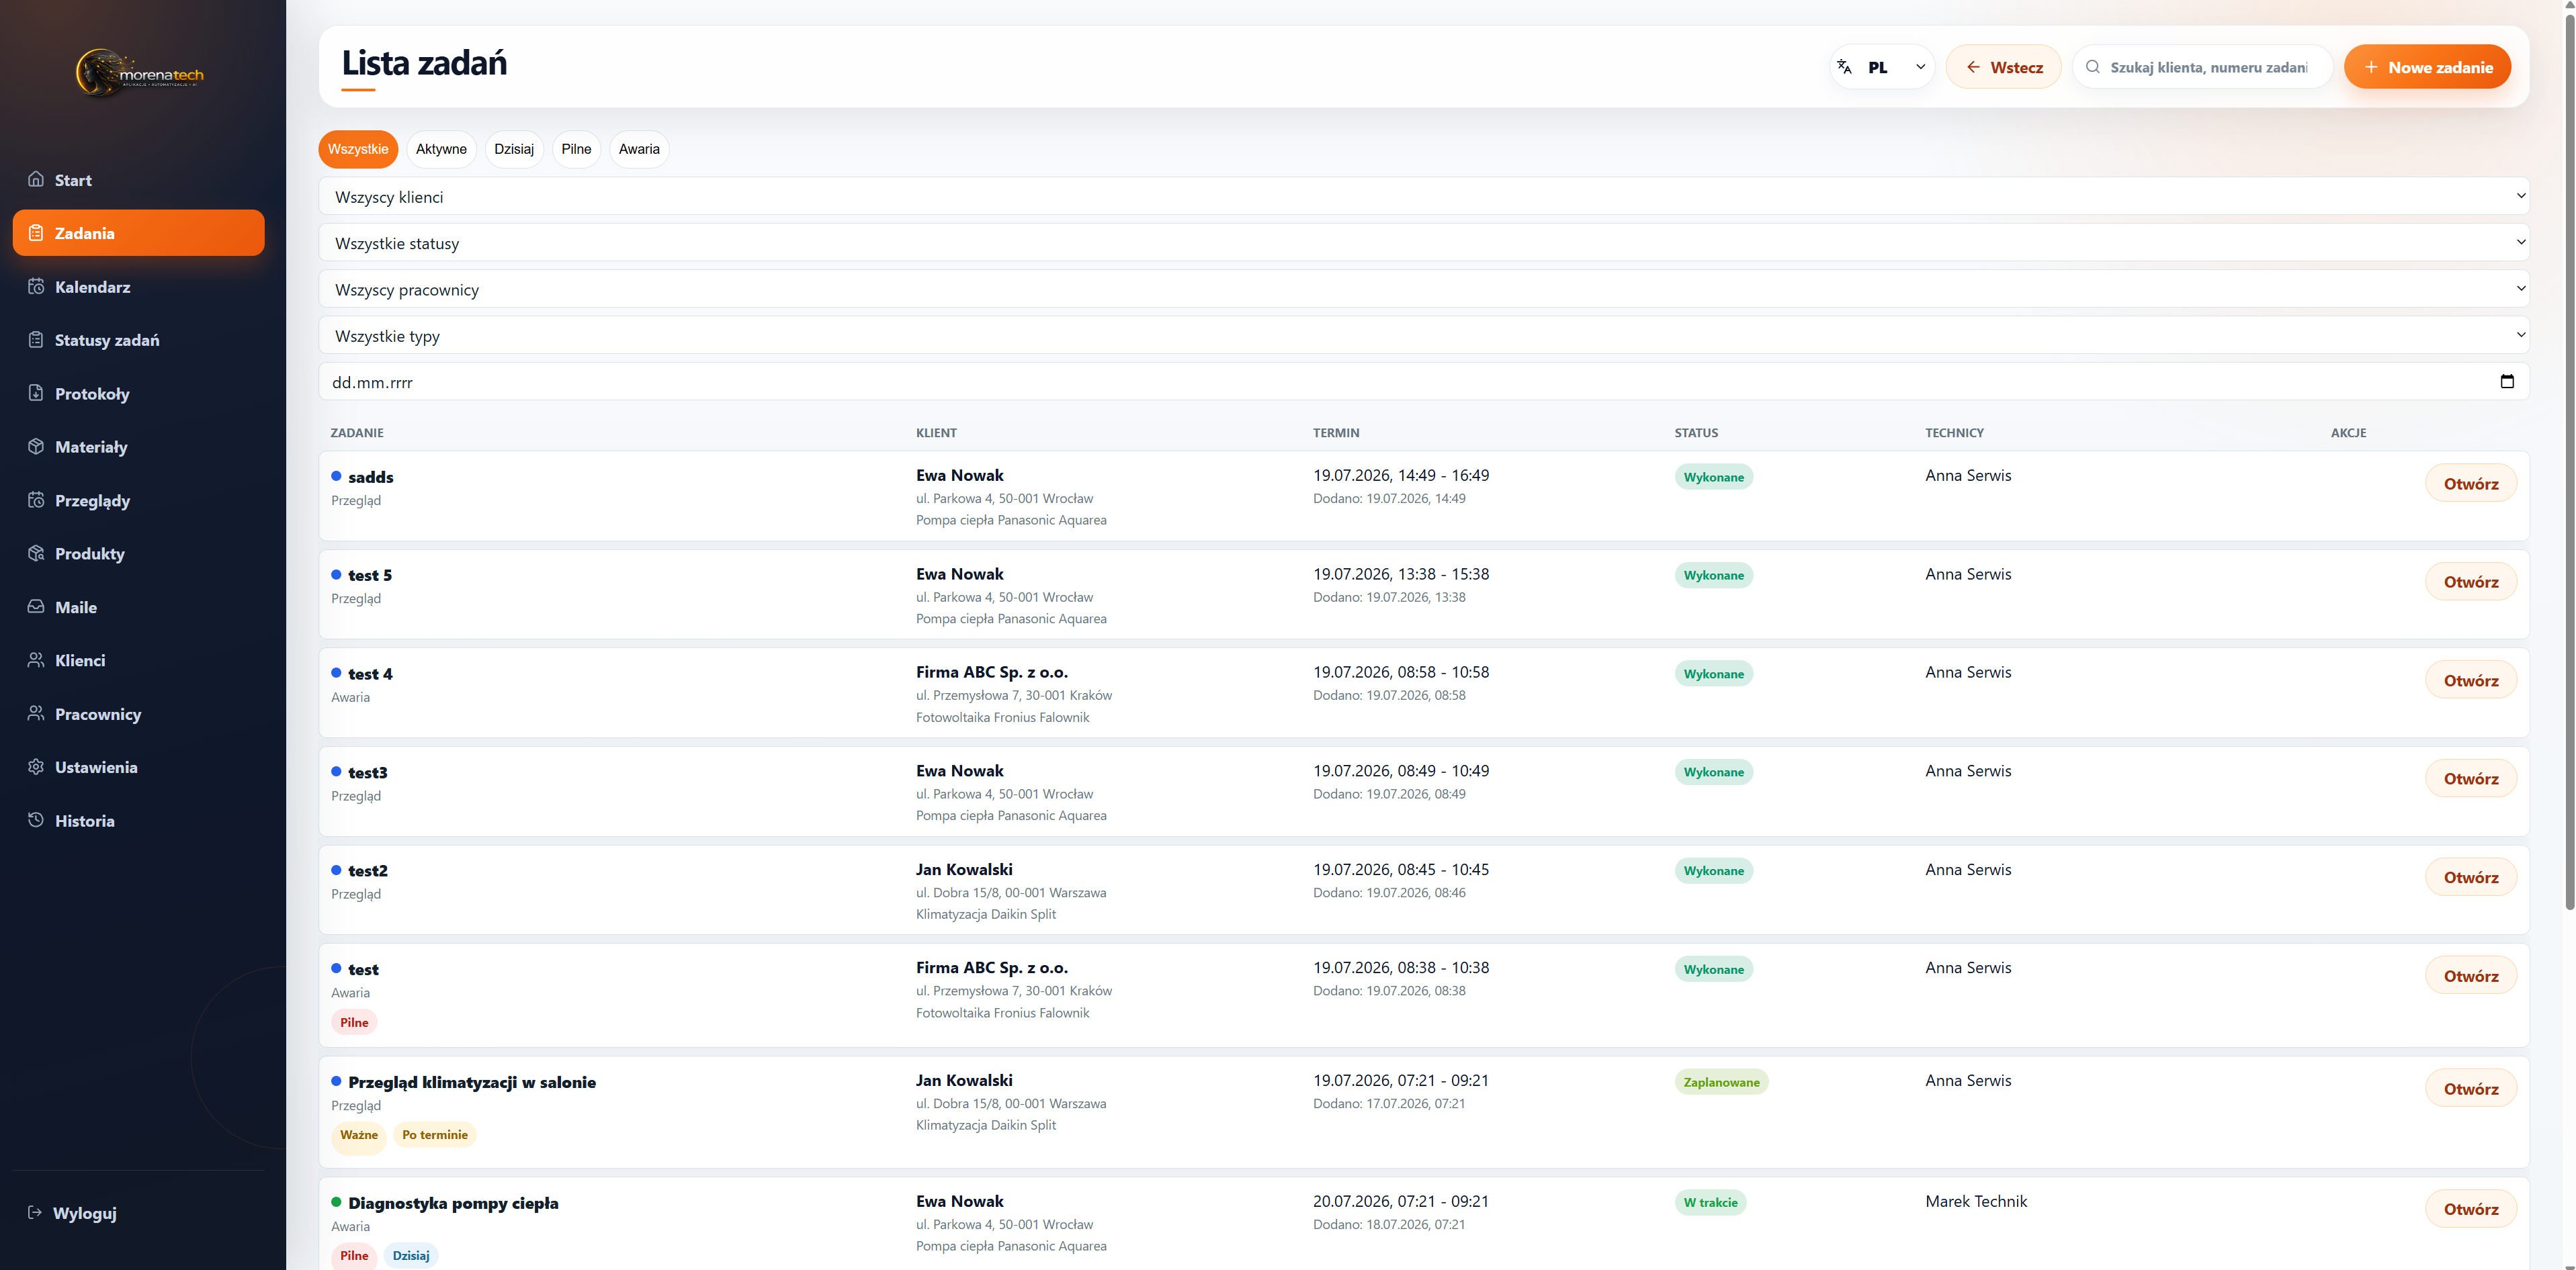Click the STATUS column header
The height and width of the screenshot is (1270, 2576).
tap(1696, 433)
